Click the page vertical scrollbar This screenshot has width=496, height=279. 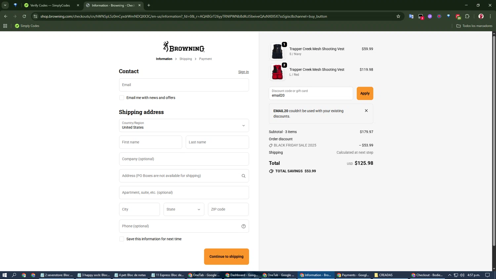(494, 140)
